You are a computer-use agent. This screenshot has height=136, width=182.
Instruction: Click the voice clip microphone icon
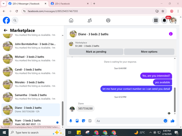tap(71, 121)
